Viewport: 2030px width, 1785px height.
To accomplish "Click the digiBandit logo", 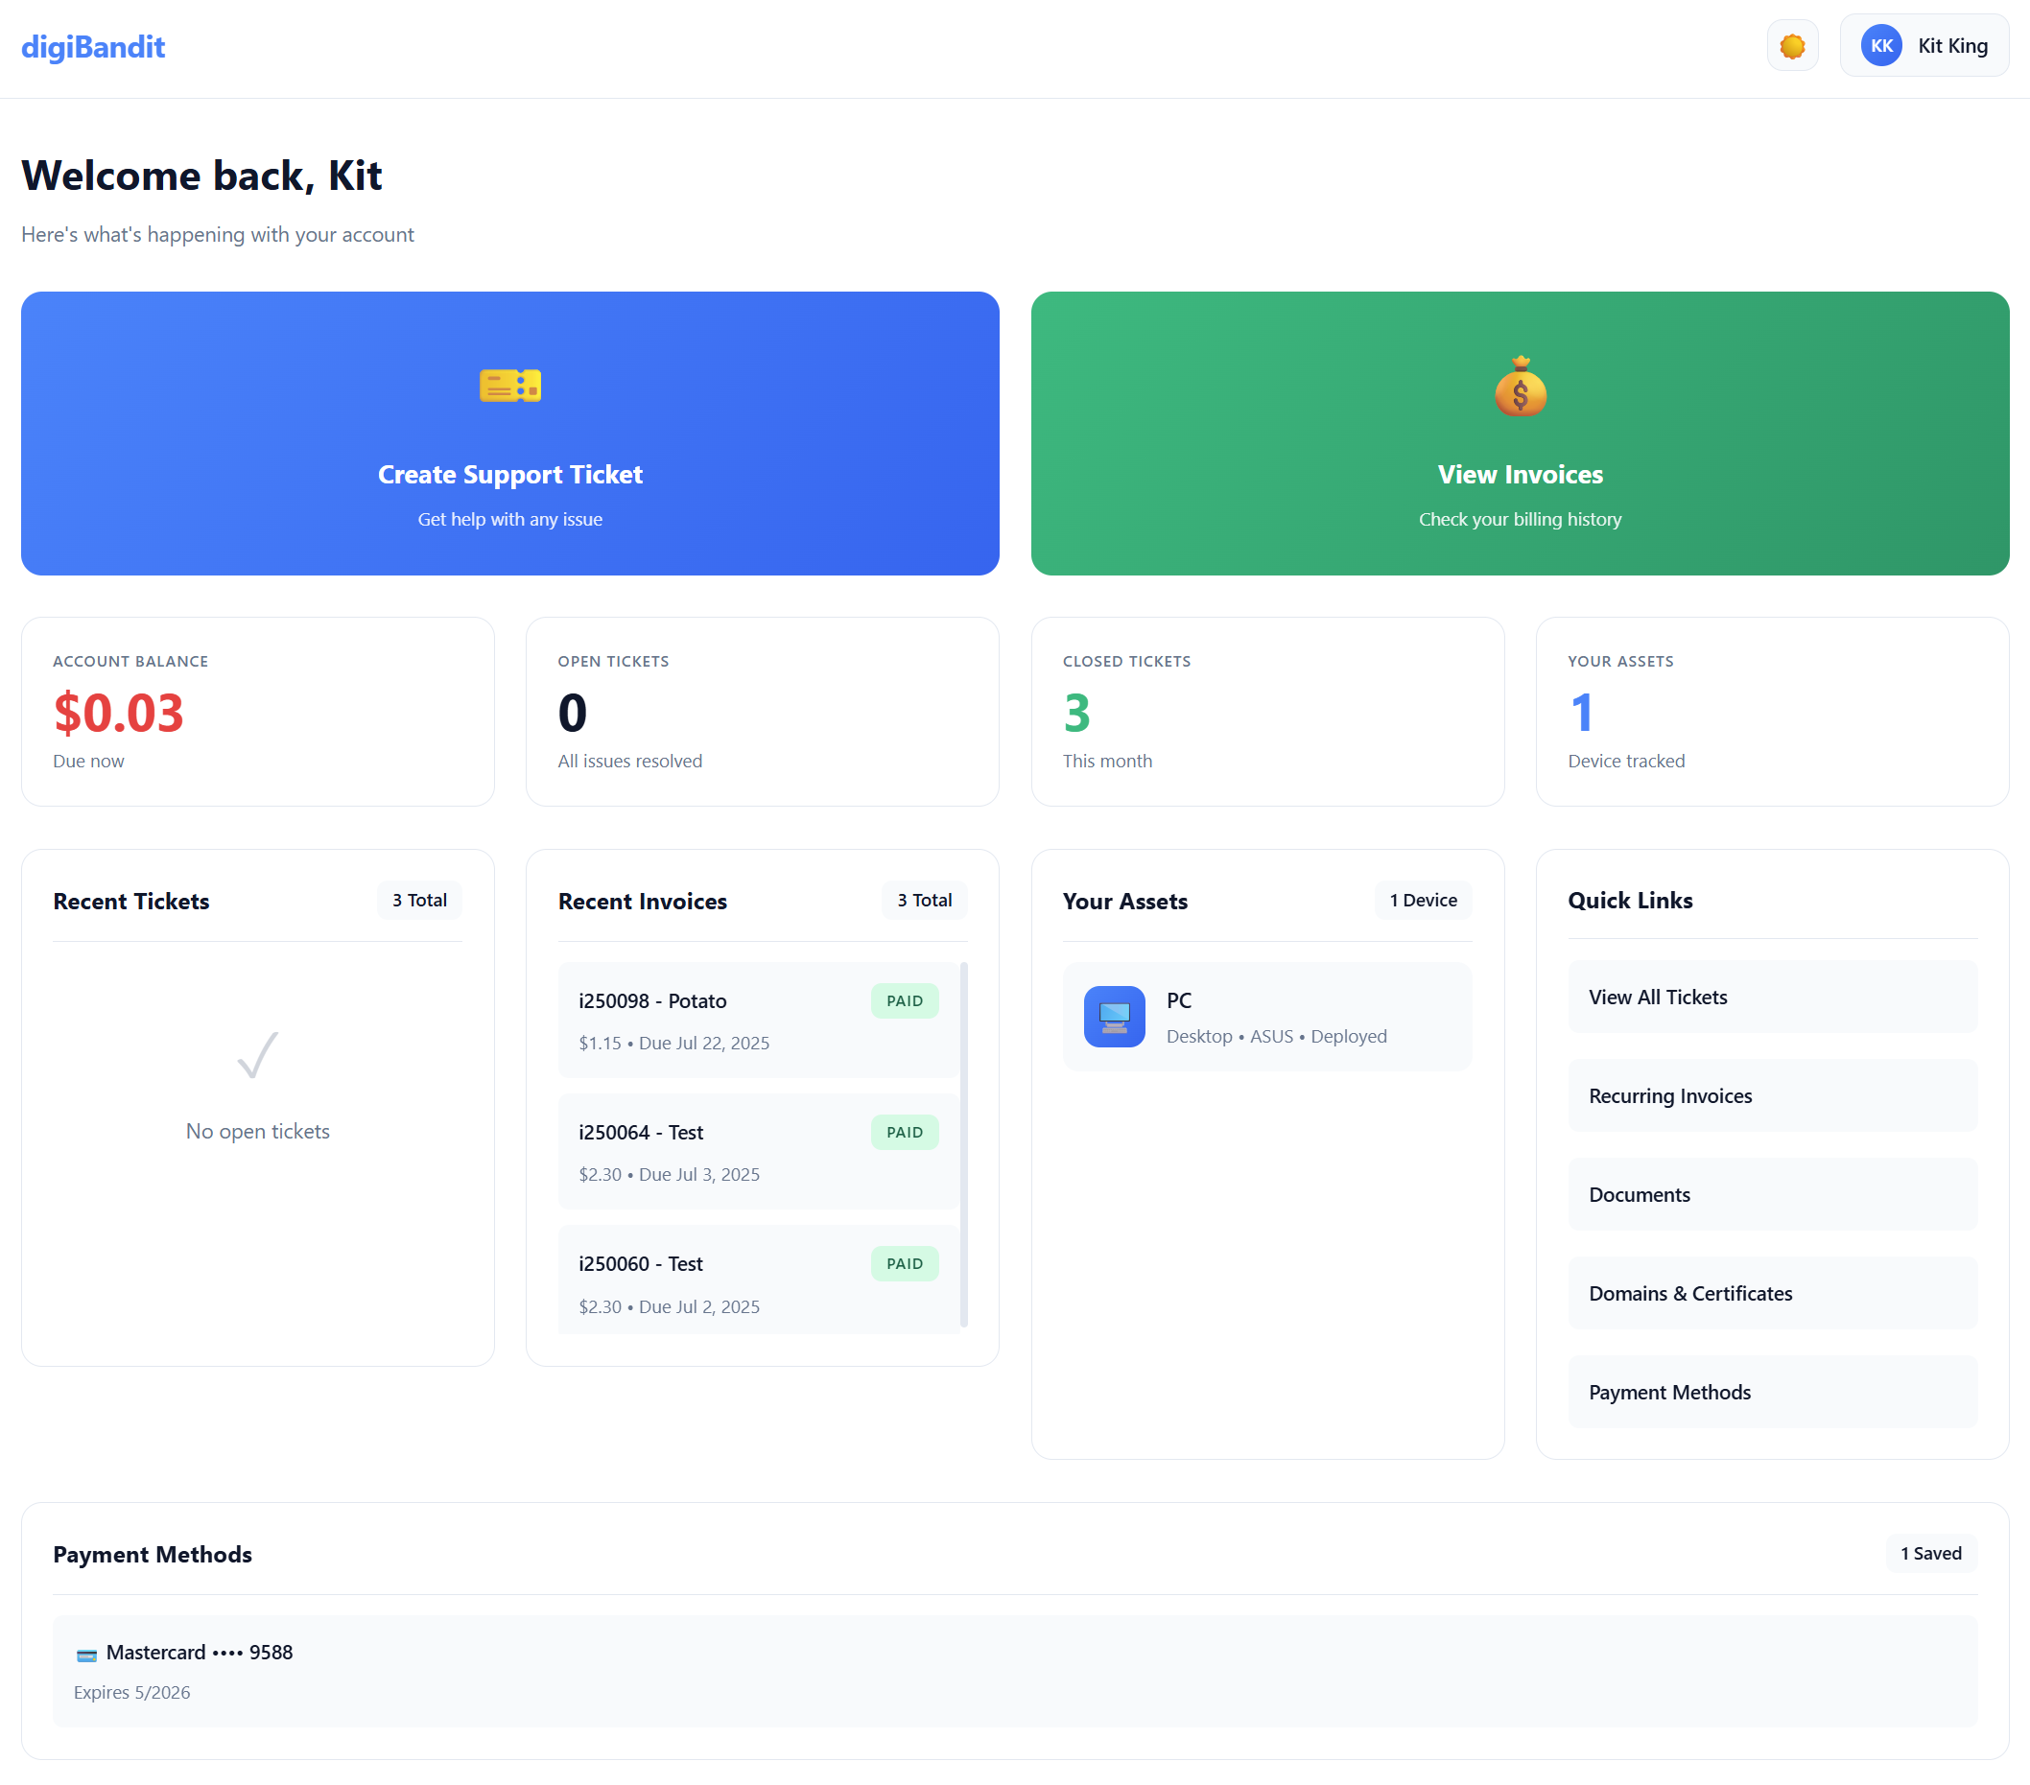I will 93,47.
